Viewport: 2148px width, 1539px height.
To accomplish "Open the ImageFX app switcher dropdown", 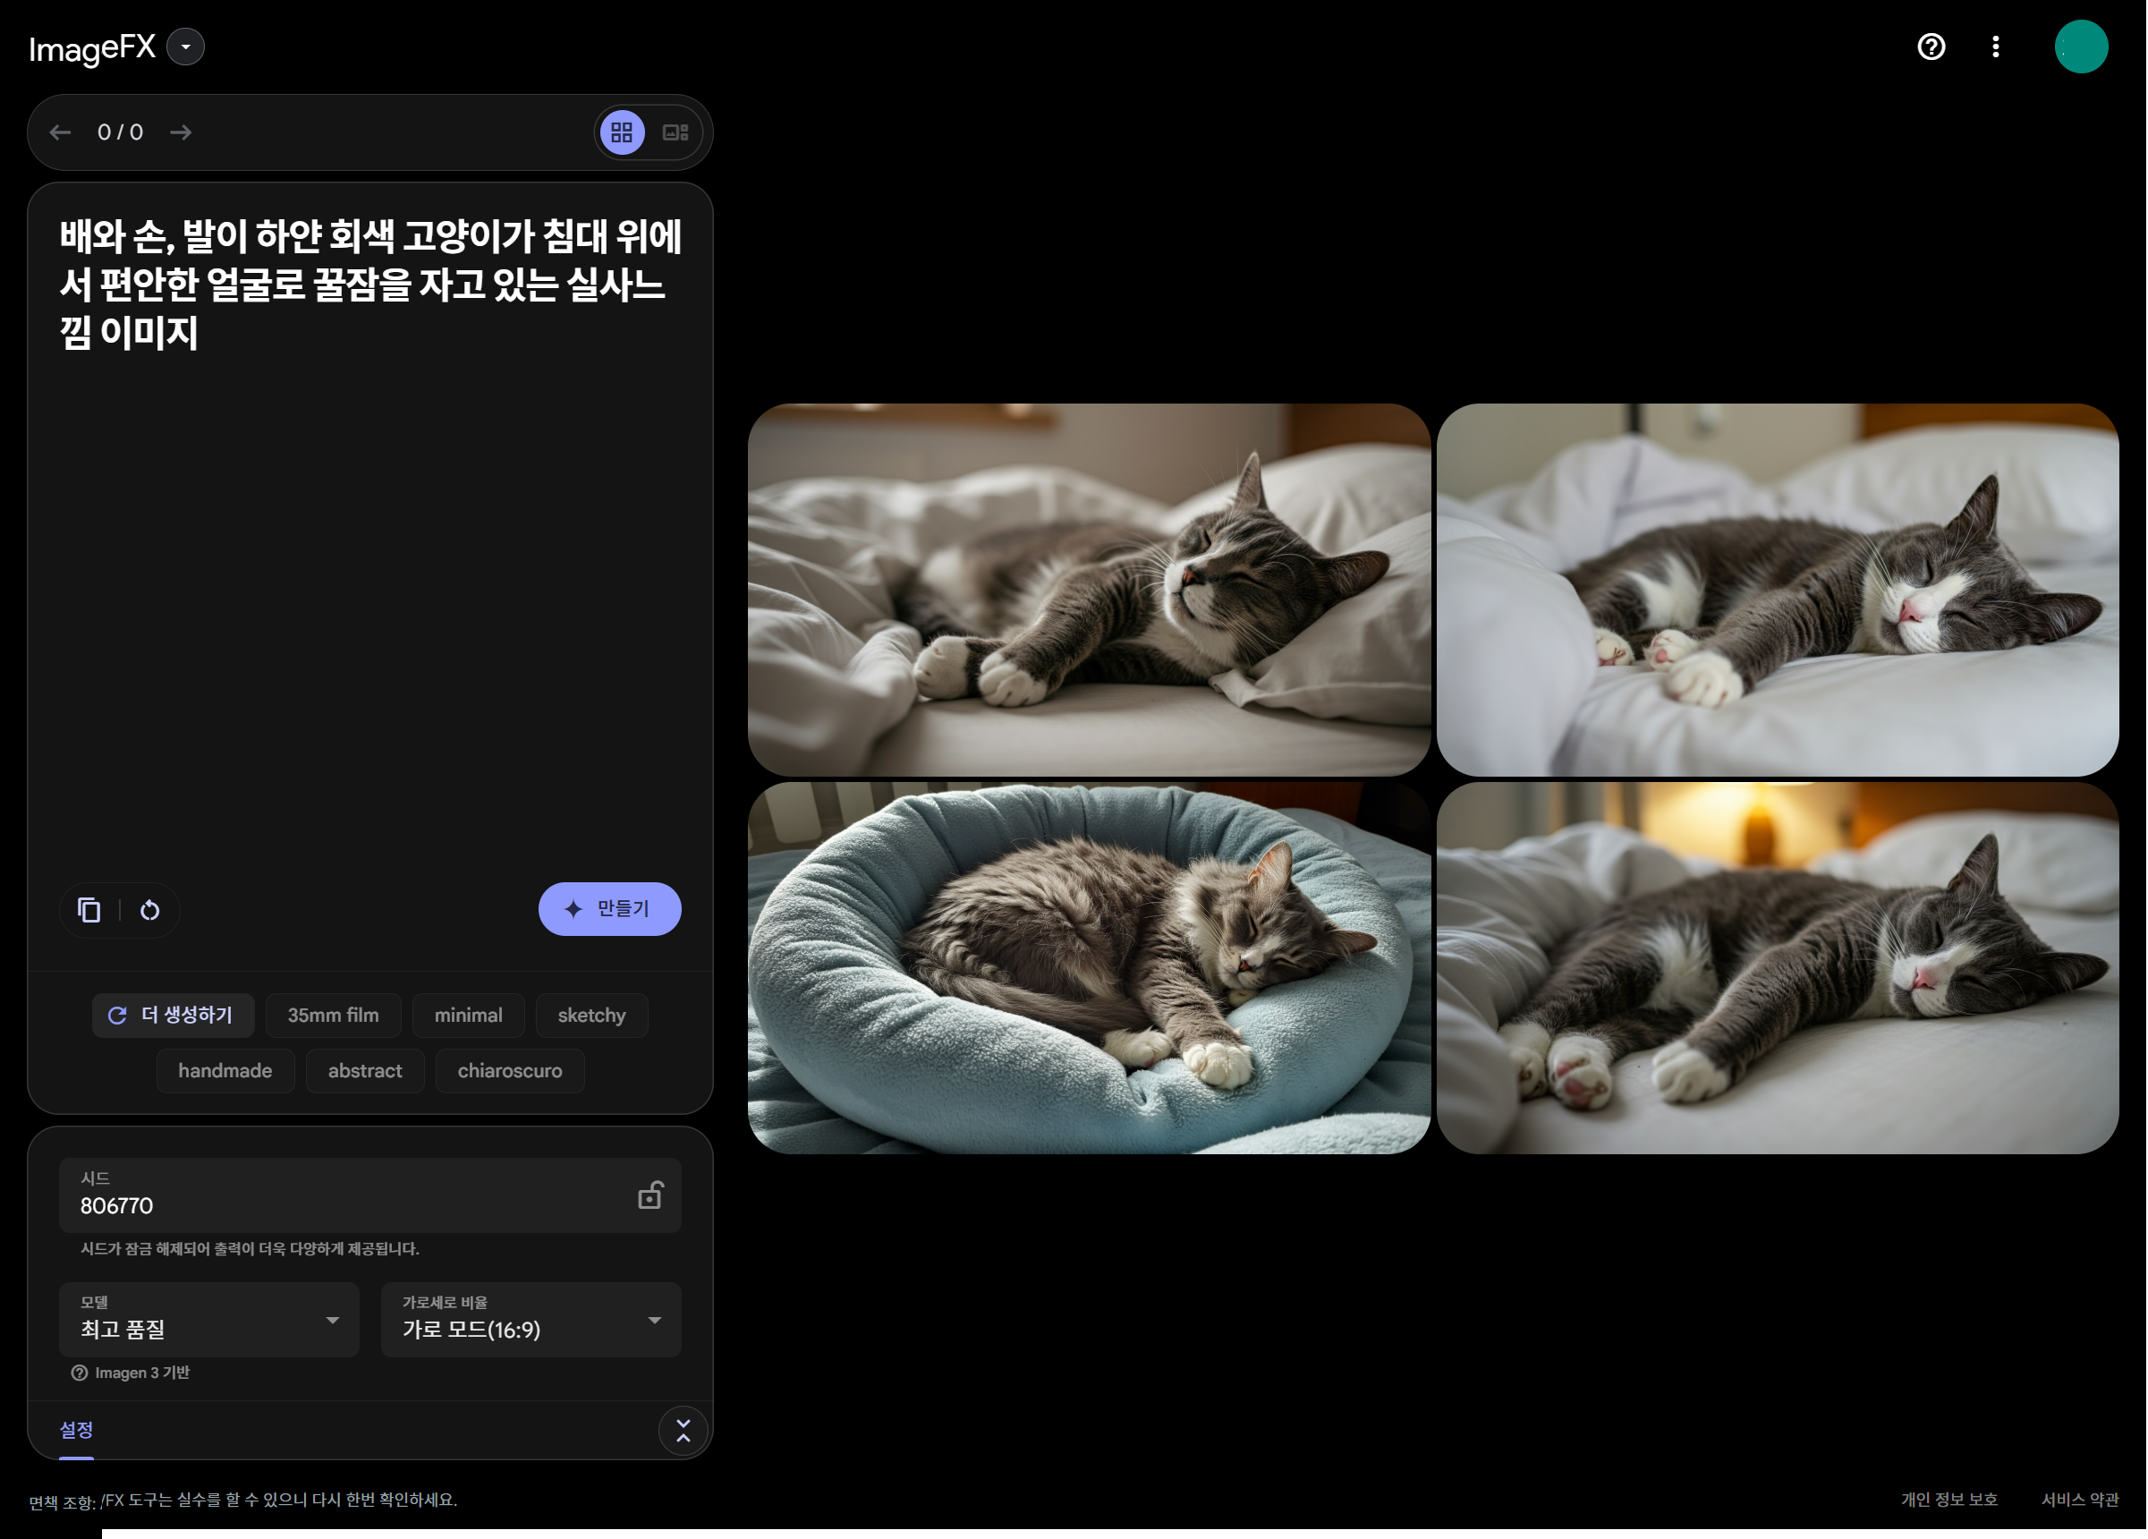I will click(x=185, y=47).
